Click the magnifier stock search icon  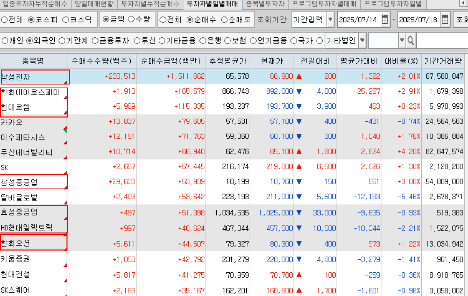point(411,41)
